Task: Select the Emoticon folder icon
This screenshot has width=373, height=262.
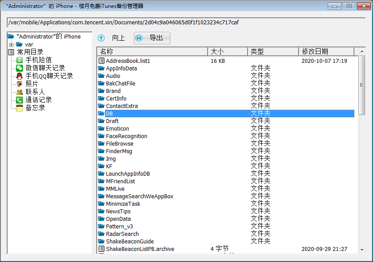Action: (102, 129)
